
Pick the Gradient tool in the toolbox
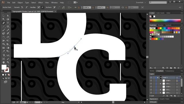coord(8,48)
